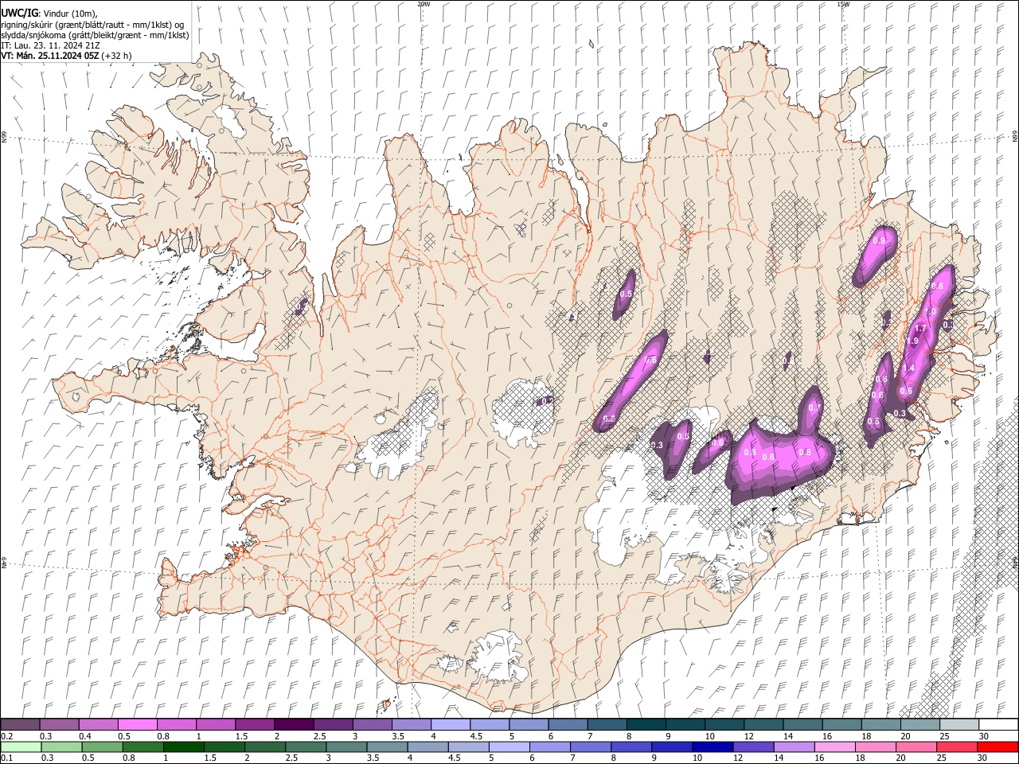
Task: Click the top-row legend swatch between 0.2 and 0.3
Action: tap(20, 724)
